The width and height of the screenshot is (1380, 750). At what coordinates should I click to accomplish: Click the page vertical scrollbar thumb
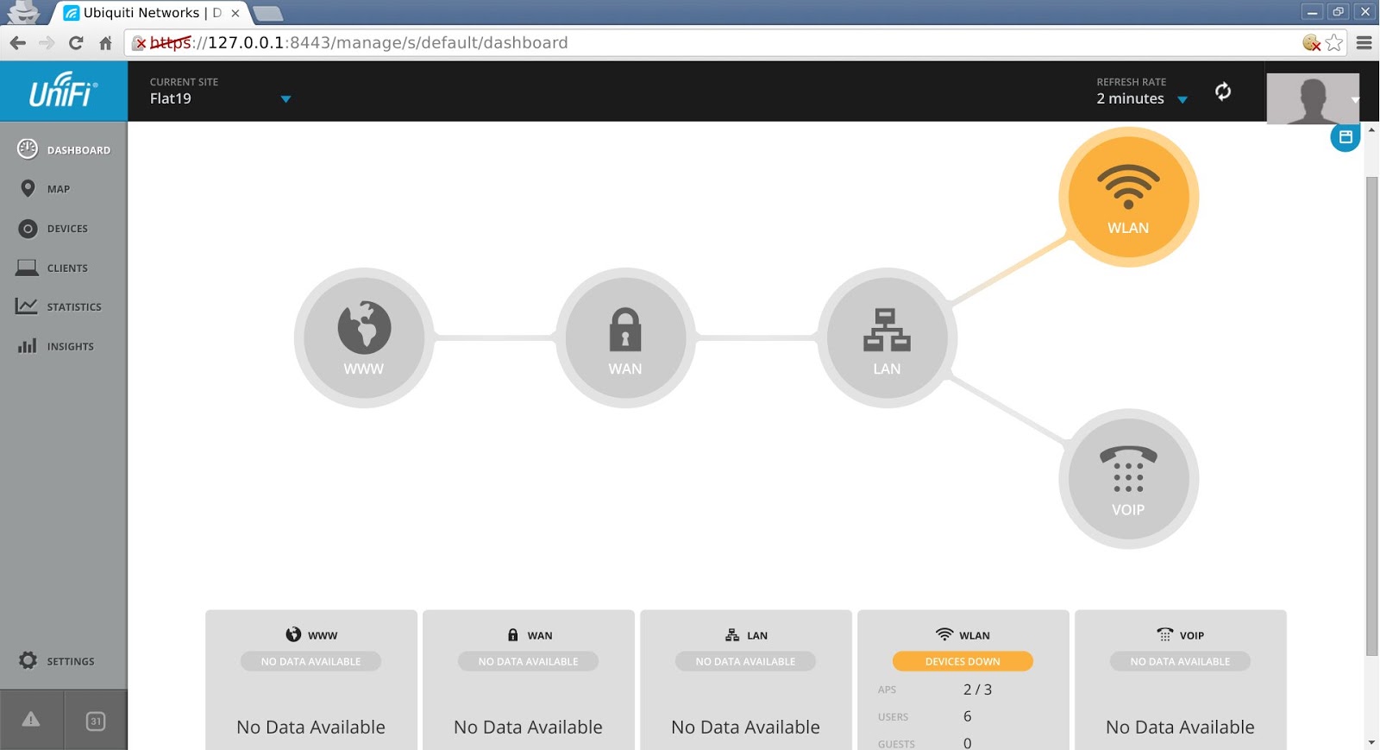[1371, 416]
